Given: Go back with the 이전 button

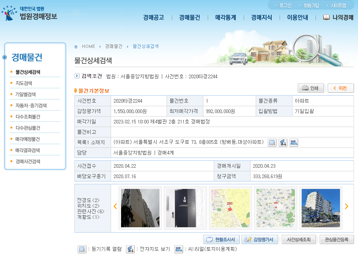Looking at the screenshot, I should [341, 88].
